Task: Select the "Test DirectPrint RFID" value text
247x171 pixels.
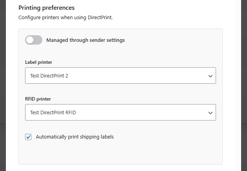Action: [53, 113]
